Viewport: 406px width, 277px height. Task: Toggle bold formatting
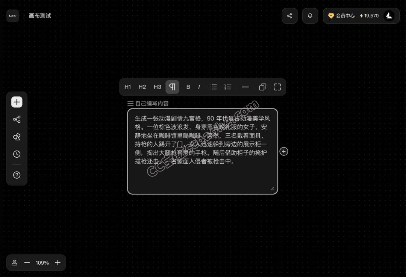pyautogui.click(x=188, y=87)
